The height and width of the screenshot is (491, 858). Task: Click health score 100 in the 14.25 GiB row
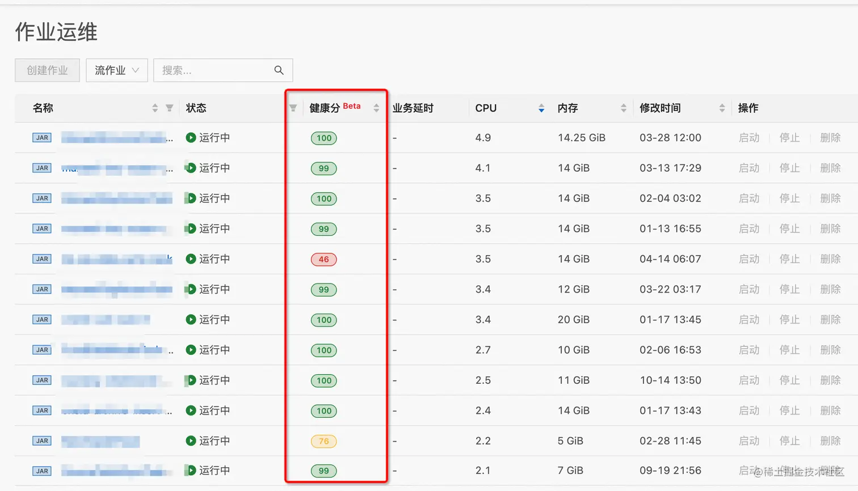[324, 138]
